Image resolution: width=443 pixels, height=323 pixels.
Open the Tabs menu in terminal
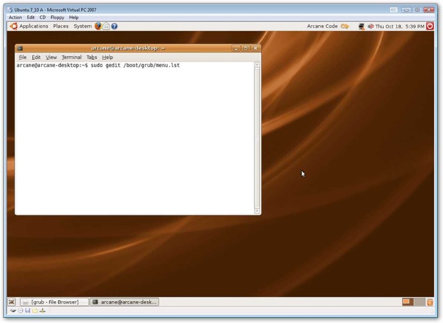(91, 57)
